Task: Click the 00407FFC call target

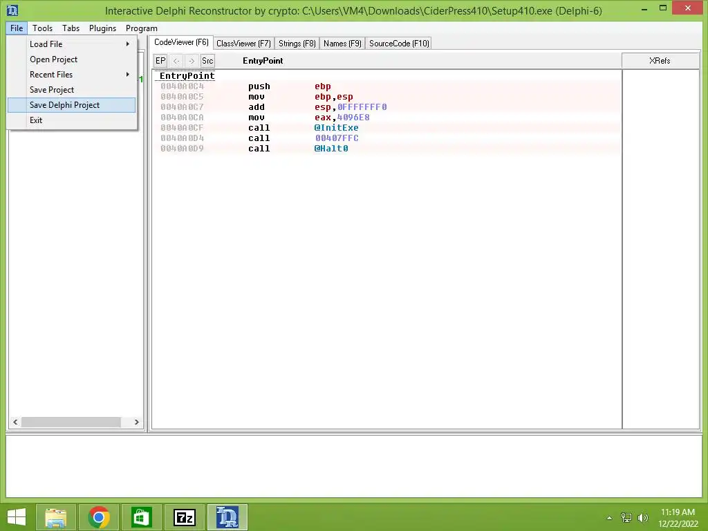Action: (337, 138)
